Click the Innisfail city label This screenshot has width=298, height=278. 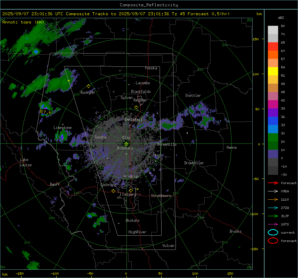pyautogui.click(x=134, y=120)
